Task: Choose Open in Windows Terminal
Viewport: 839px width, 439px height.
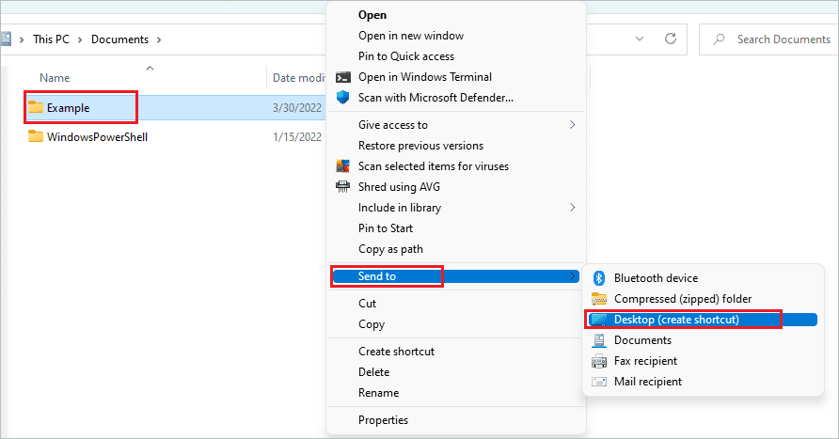Action: point(425,77)
